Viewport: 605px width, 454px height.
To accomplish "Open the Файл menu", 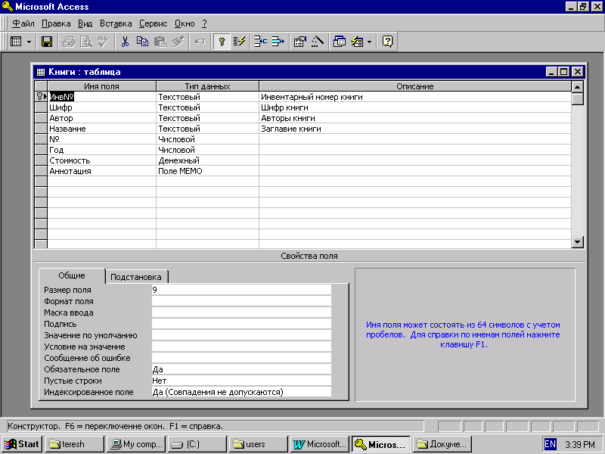I will [23, 23].
